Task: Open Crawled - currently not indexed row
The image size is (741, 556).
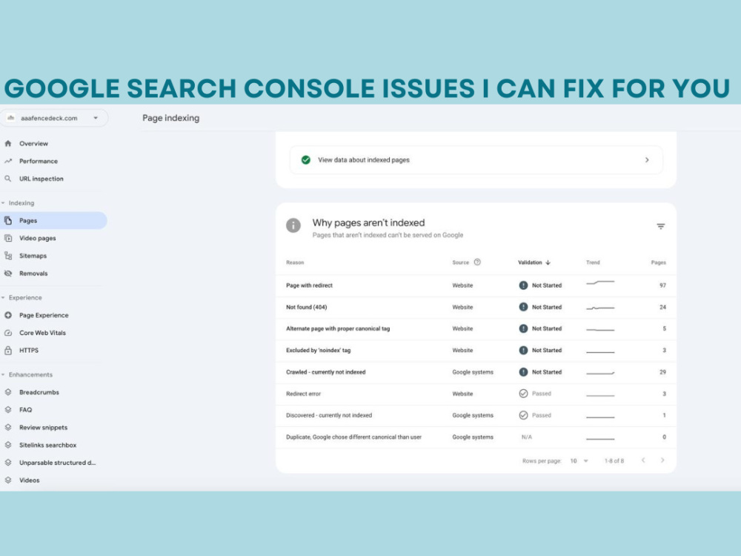Action: pos(476,372)
